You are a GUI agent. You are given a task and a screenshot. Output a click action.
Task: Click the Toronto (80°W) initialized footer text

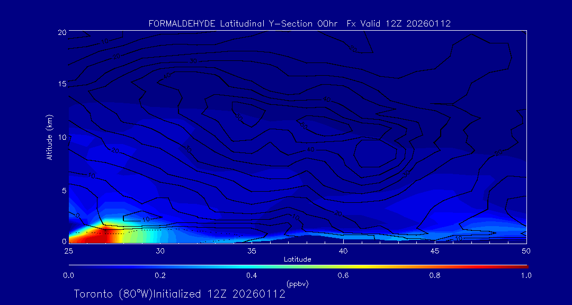tap(180, 294)
